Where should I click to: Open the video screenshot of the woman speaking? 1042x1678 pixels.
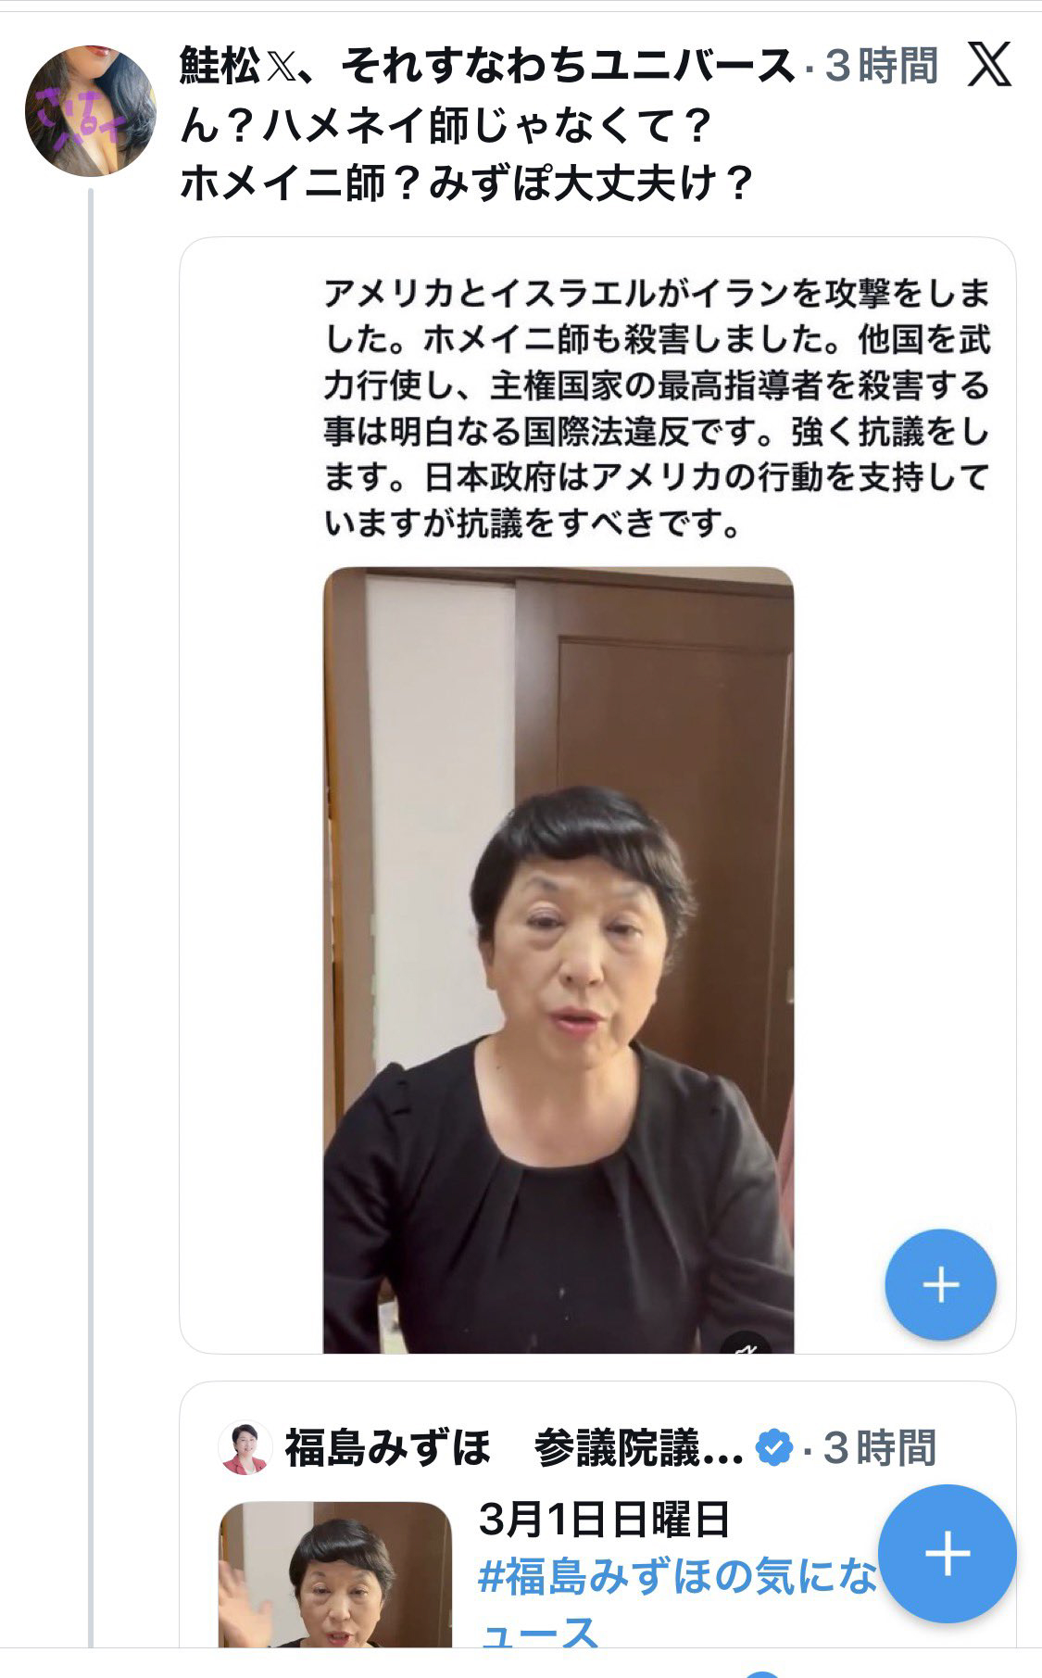tap(559, 960)
